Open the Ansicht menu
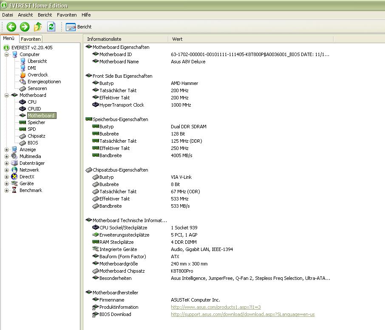The image size is (385, 330). (25, 15)
